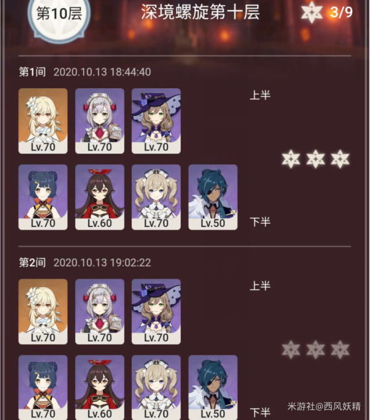Select Xiangling portrait in chamber 1 second half

(x=43, y=197)
